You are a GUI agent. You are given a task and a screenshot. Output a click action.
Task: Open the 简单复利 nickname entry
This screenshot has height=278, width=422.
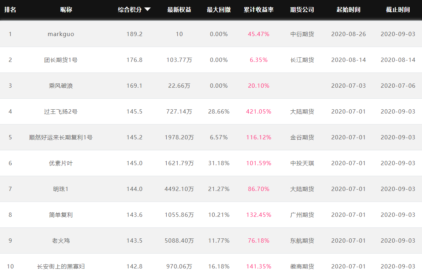[x=61, y=215]
